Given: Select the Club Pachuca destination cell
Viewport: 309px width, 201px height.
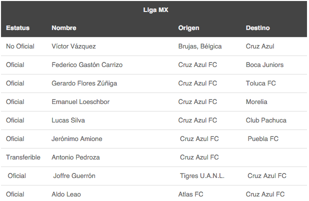Looking at the screenshot, I should (x=266, y=120).
